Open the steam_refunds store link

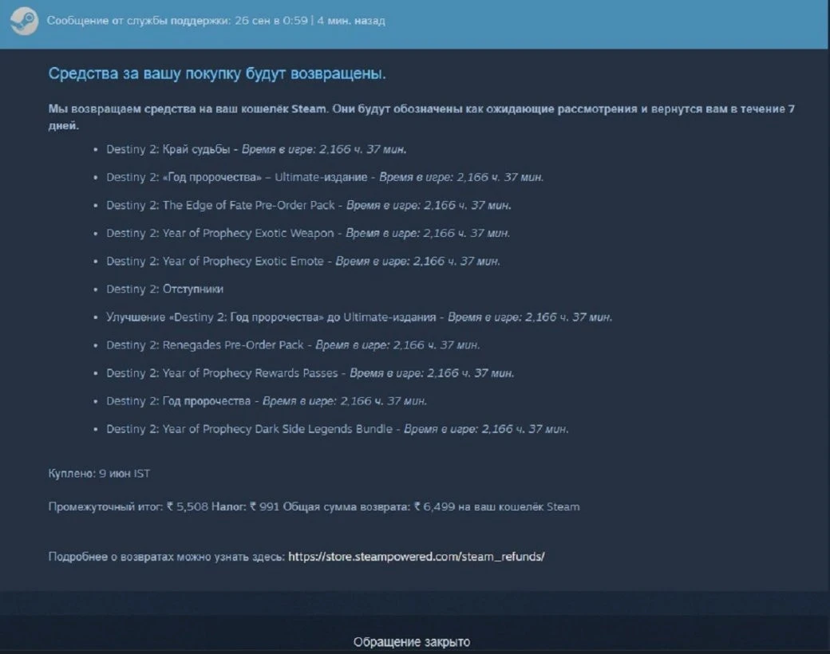(x=416, y=557)
